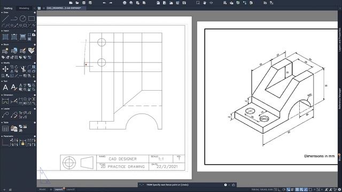Open the Reference Manager side panel

click(x=340, y=99)
